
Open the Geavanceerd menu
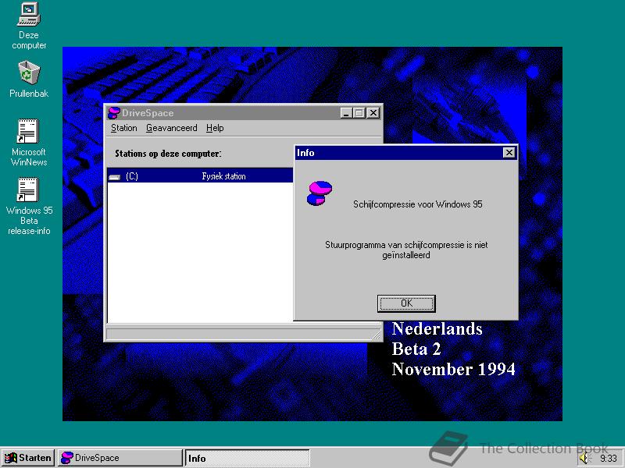pyautogui.click(x=171, y=128)
